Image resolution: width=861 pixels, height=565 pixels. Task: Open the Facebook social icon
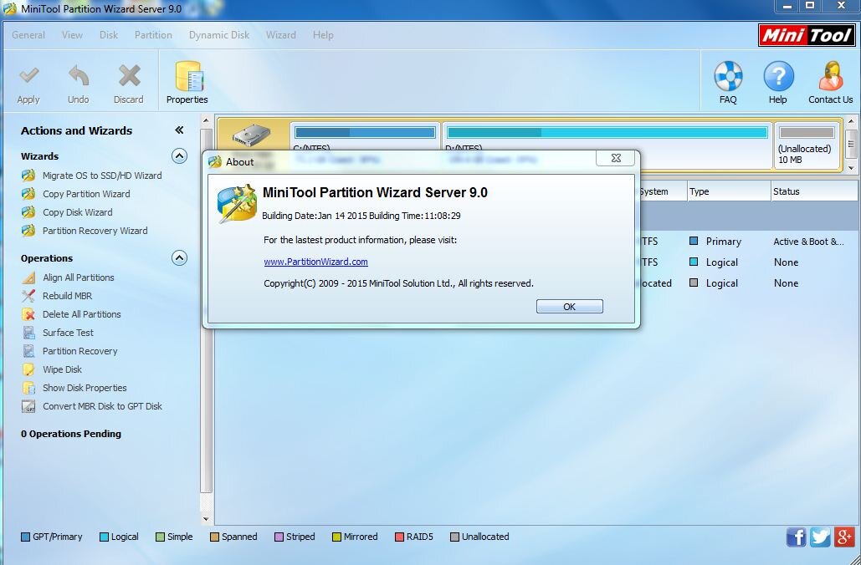[796, 537]
